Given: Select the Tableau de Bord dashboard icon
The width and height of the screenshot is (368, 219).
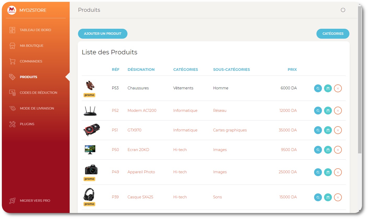Looking at the screenshot, I should tap(12, 30).
